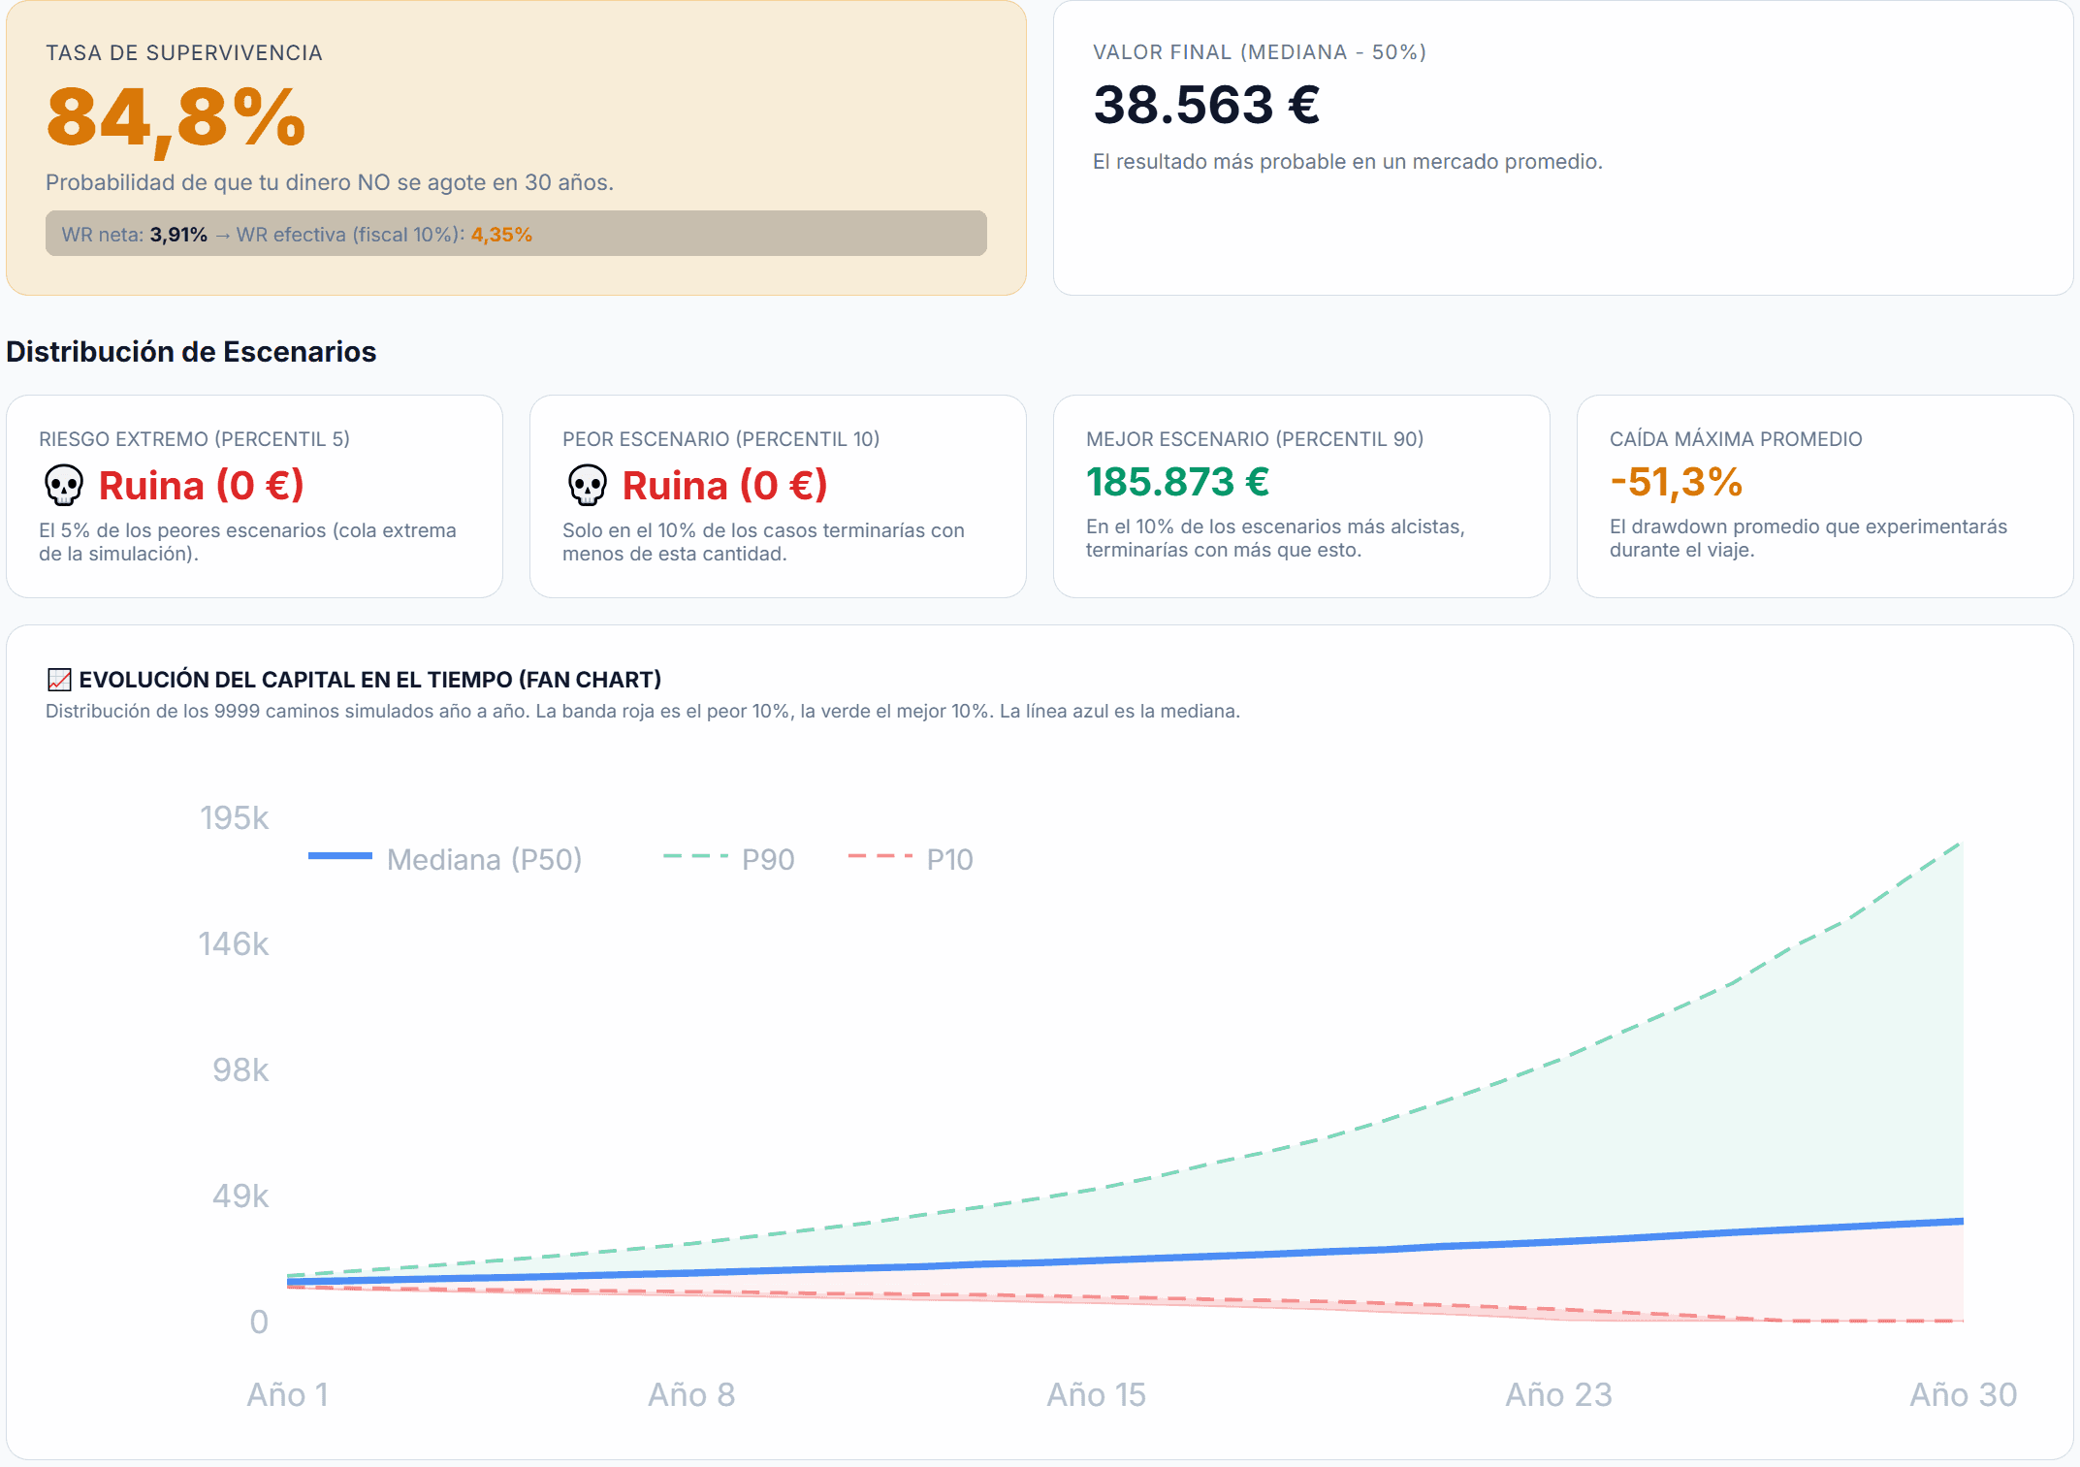Toggle Mediana (P50) legend series
Screen dimensions: 2080x1467
point(445,859)
